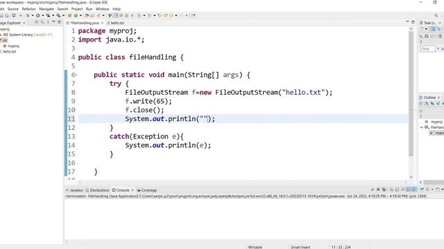Toggle Scroll Lock in Console toolbar
This screenshot has height=249, width=444.
(397, 190)
